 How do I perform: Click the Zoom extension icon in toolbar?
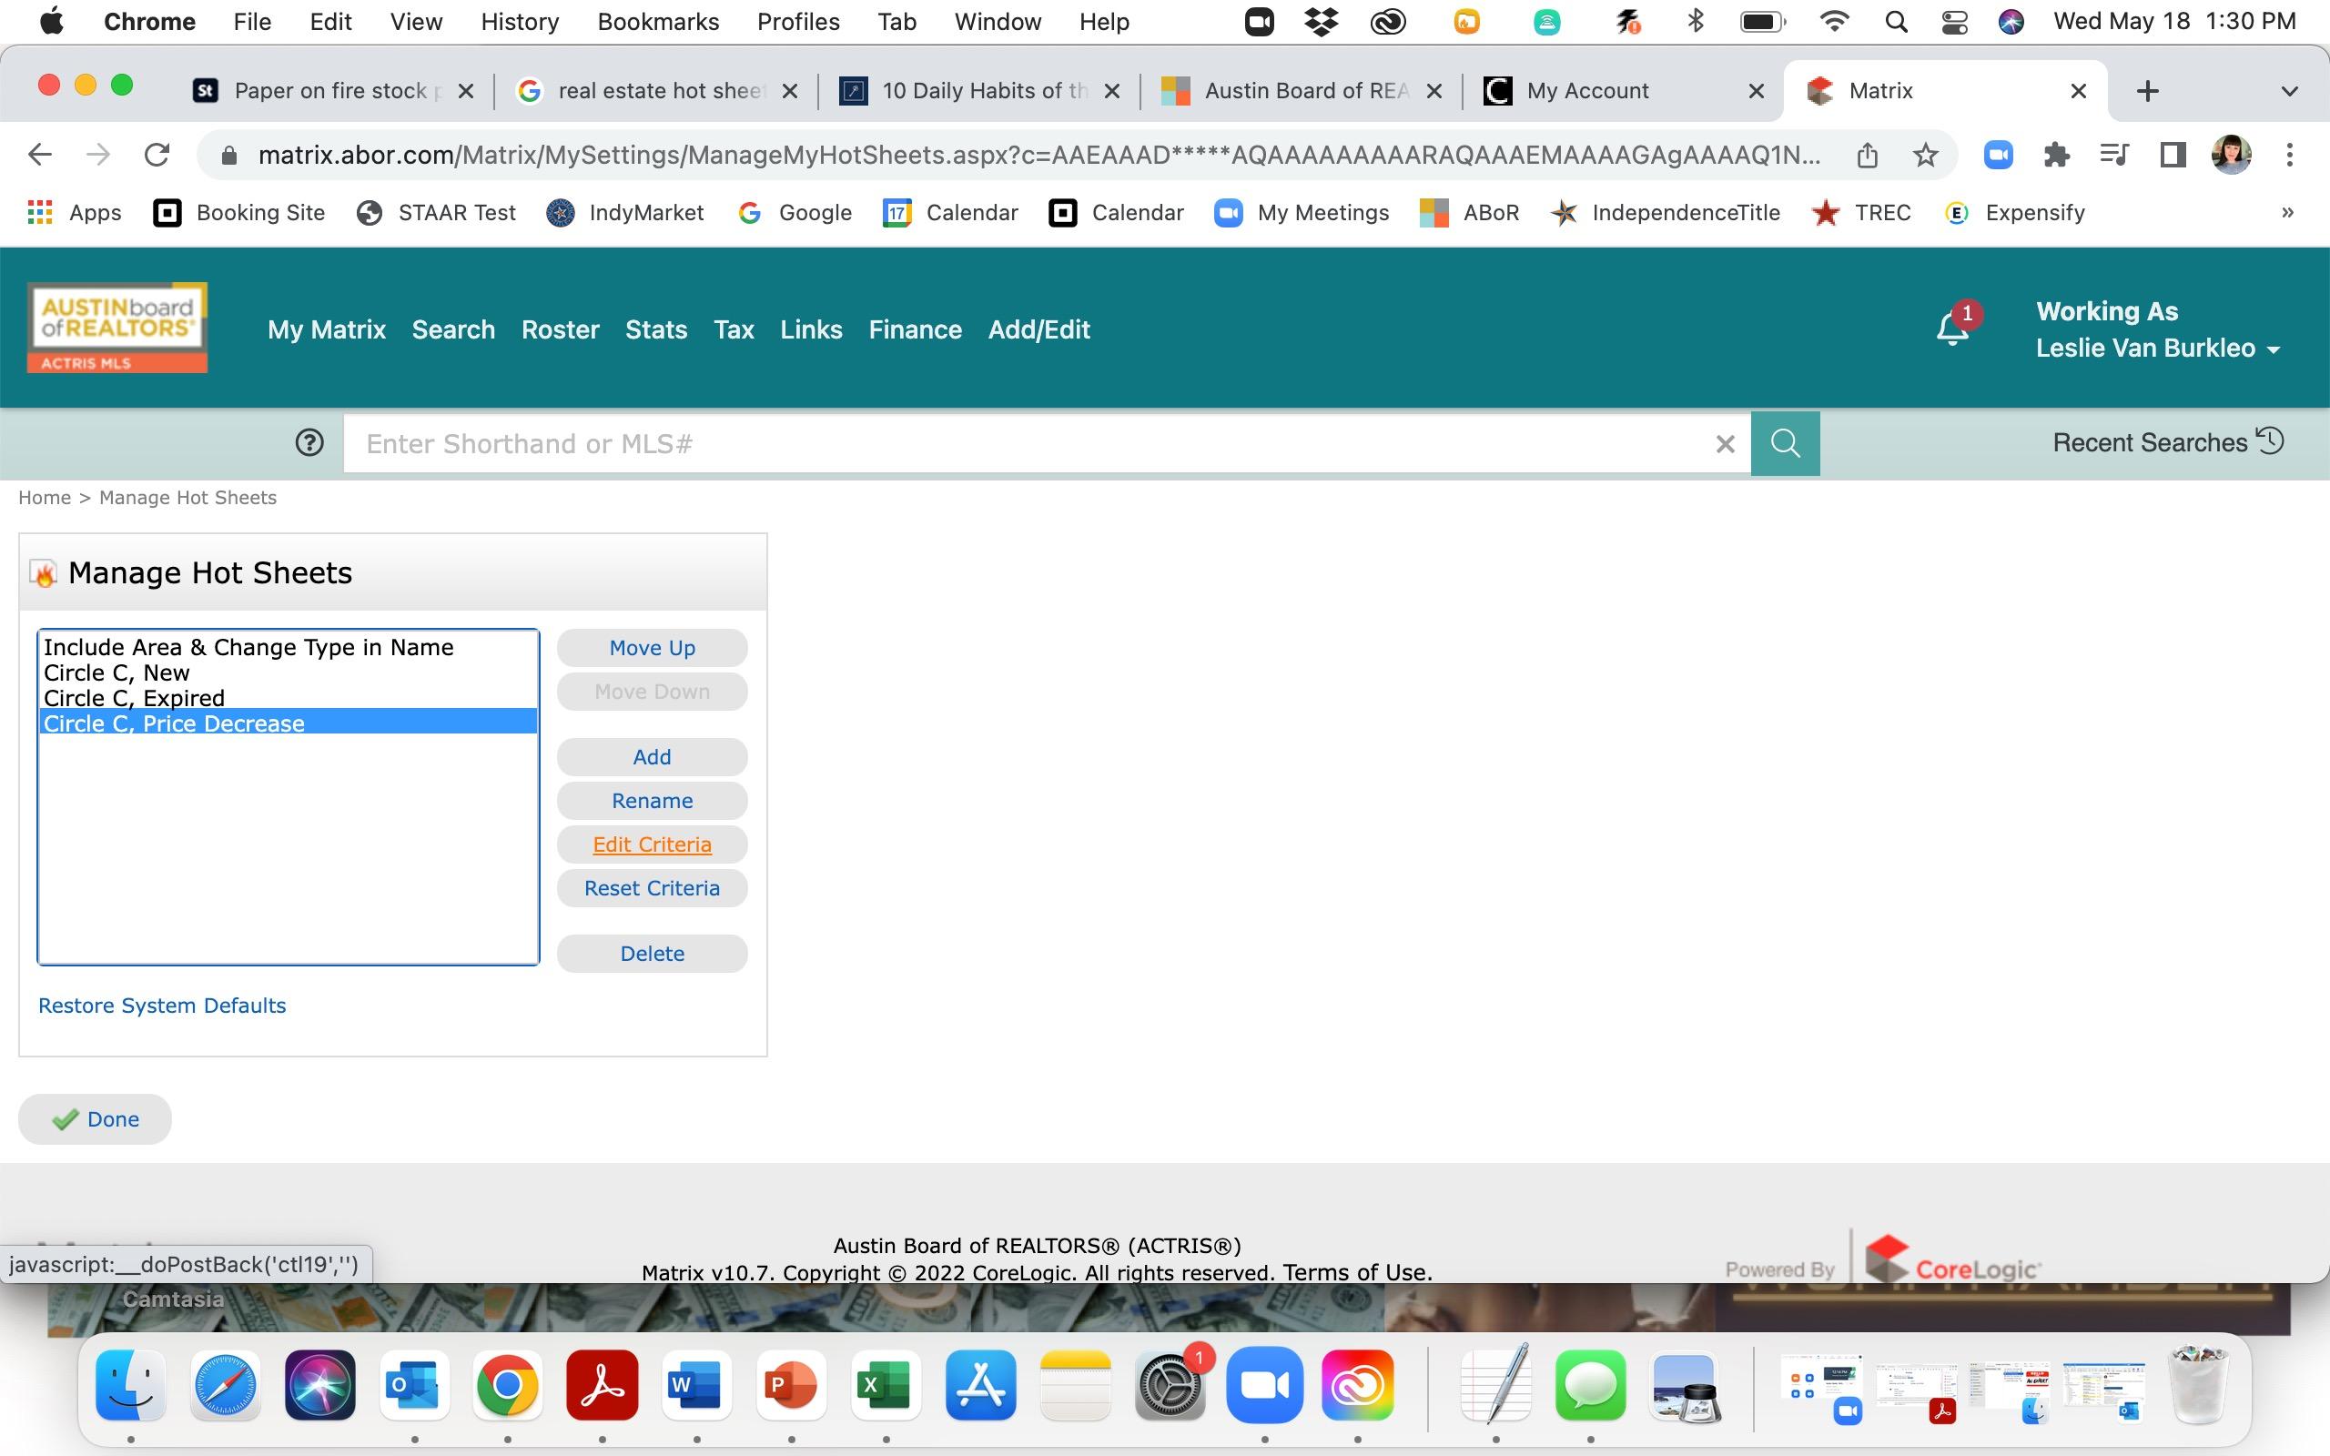1998,155
